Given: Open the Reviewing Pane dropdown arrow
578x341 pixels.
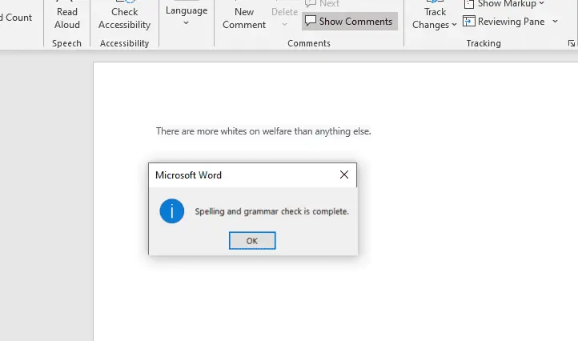Looking at the screenshot, I should pos(555,22).
